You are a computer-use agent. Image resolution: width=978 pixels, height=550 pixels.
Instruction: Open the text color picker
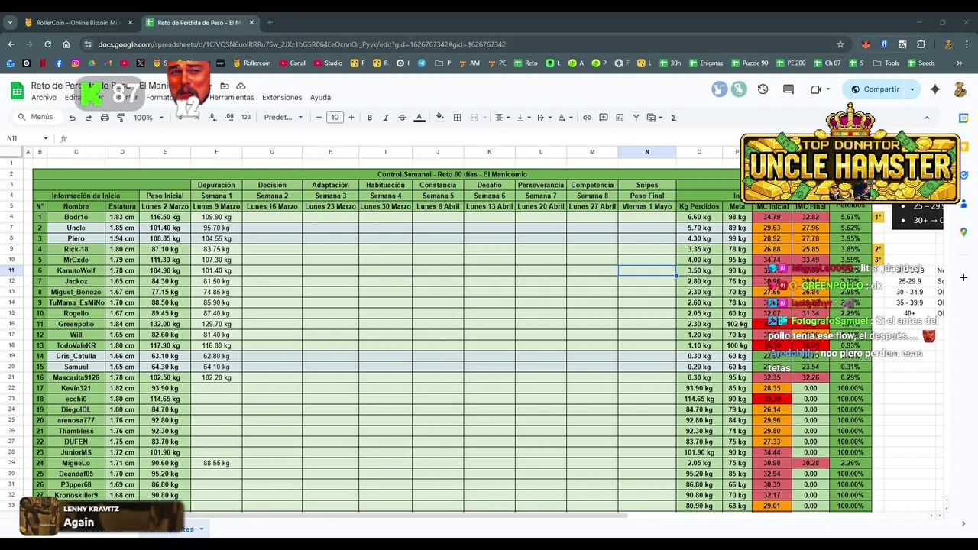[419, 118]
